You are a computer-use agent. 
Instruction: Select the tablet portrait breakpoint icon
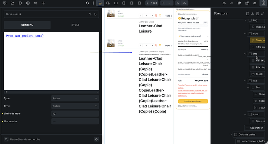124,3
